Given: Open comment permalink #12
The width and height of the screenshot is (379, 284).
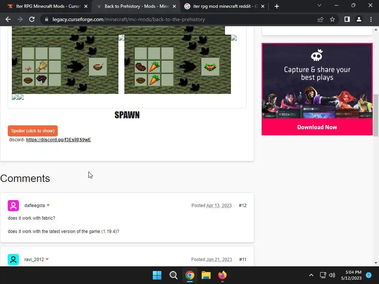Looking at the screenshot, I should click(242, 206).
